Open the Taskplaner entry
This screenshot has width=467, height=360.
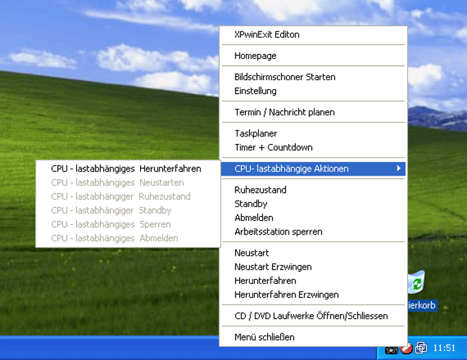tap(313, 134)
